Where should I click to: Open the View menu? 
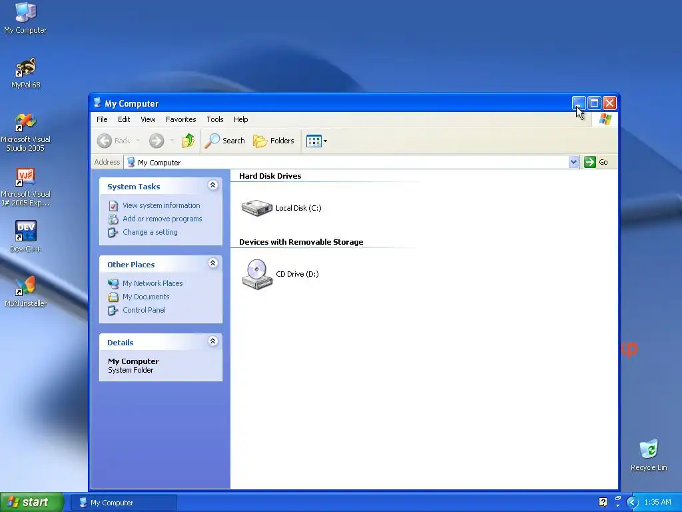148,119
